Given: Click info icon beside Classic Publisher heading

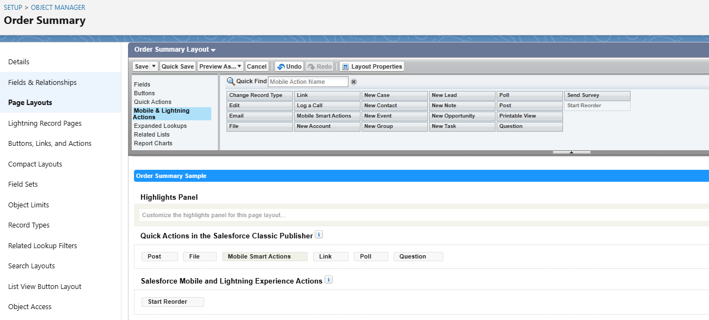Looking at the screenshot, I should point(319,235).
